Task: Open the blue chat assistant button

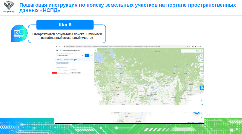Action: pyautogui.click(x=202, y=88)
